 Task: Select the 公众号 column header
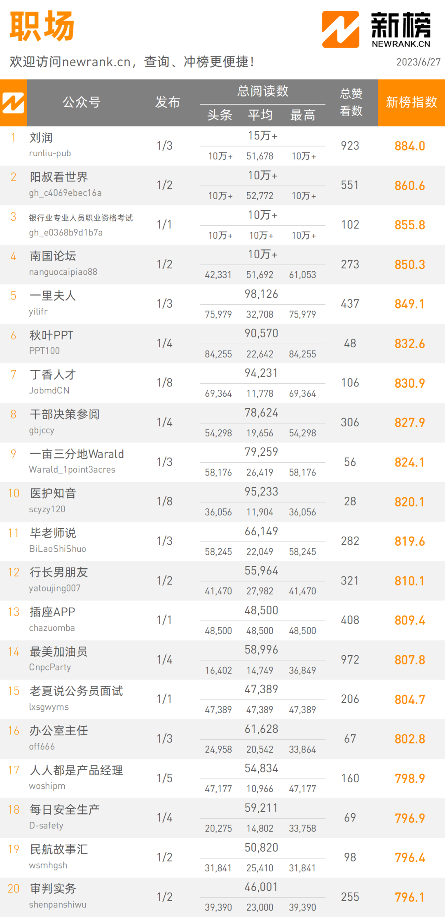81,102
